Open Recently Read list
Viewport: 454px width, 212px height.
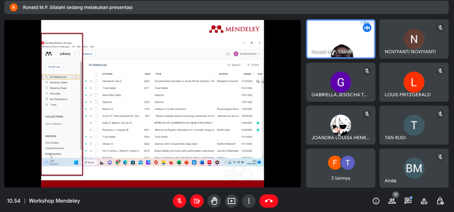[58, 88]
